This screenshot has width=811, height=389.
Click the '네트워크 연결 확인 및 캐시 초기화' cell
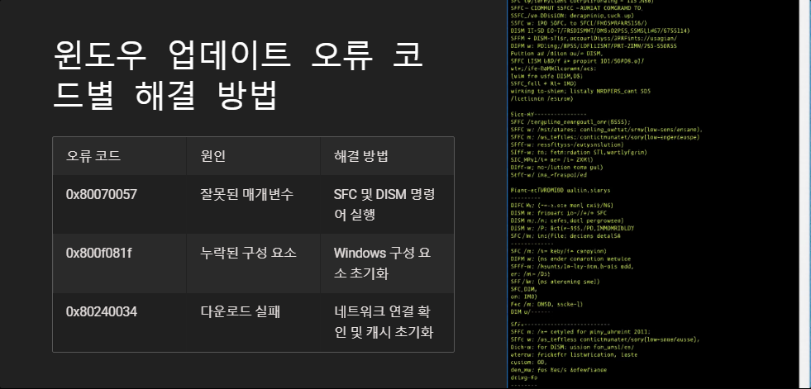click(387, 322)
